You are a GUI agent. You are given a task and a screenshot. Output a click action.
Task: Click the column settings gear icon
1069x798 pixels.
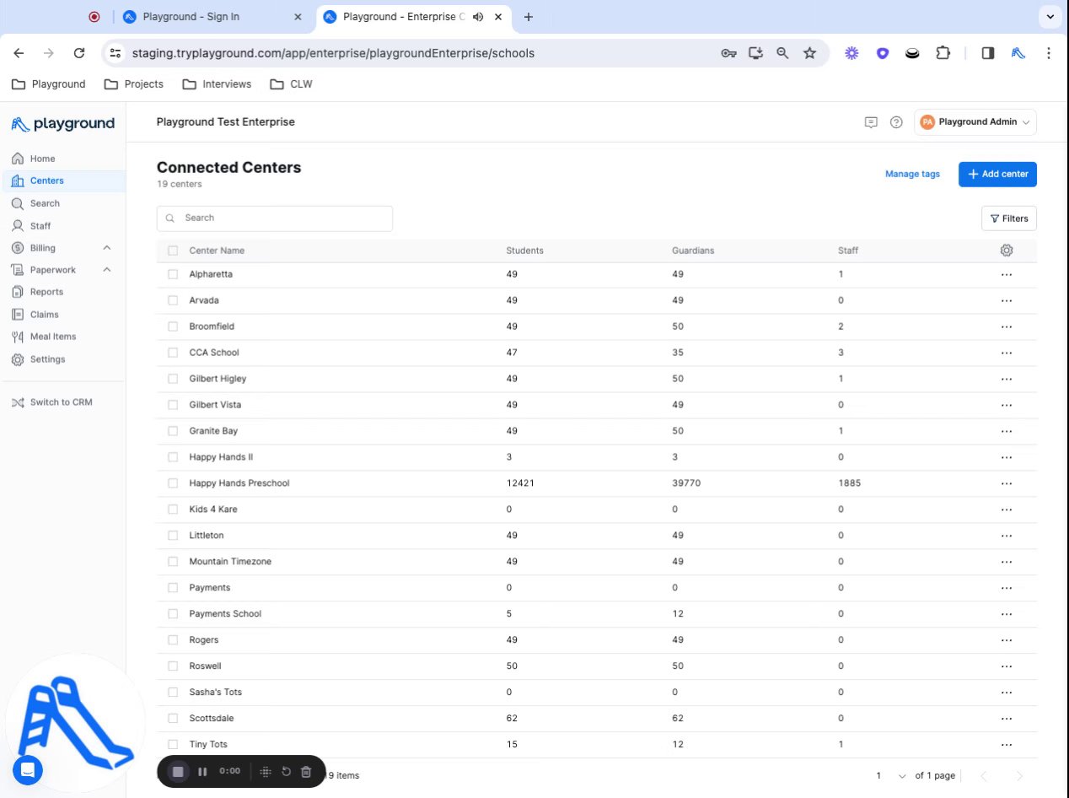[1006, 251]
